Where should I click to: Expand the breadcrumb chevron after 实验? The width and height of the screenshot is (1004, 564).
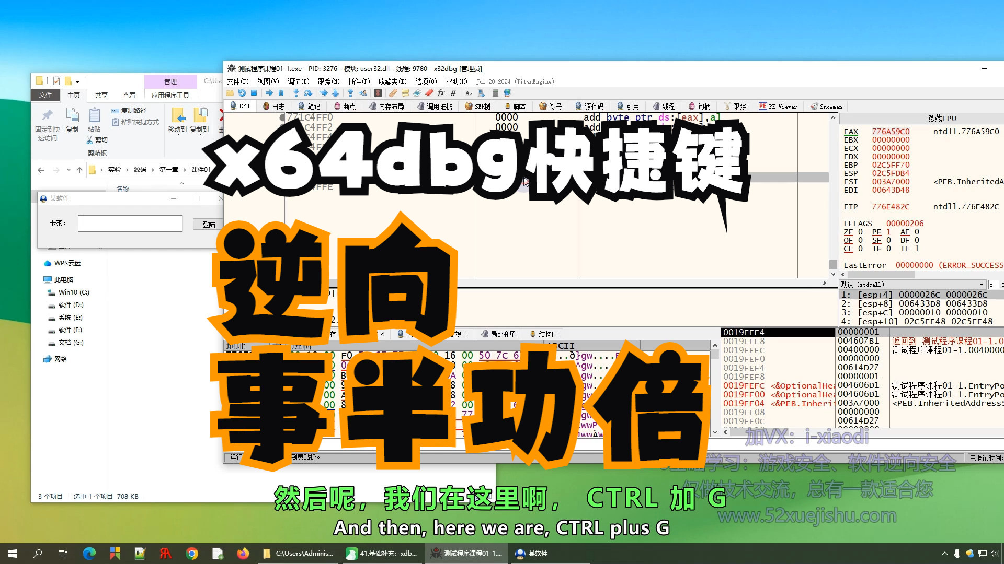[x=127, y=170]
